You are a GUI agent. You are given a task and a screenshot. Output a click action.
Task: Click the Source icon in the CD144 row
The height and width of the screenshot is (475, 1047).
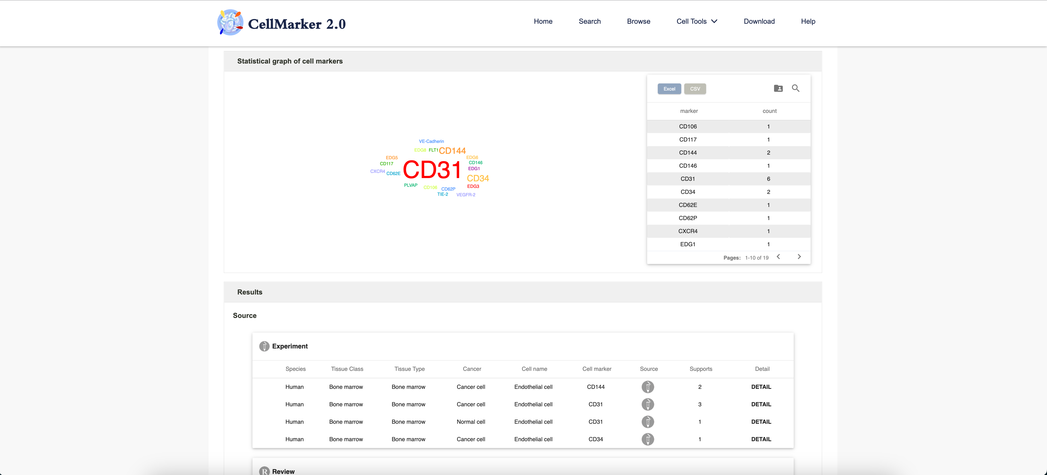point(648,387)
